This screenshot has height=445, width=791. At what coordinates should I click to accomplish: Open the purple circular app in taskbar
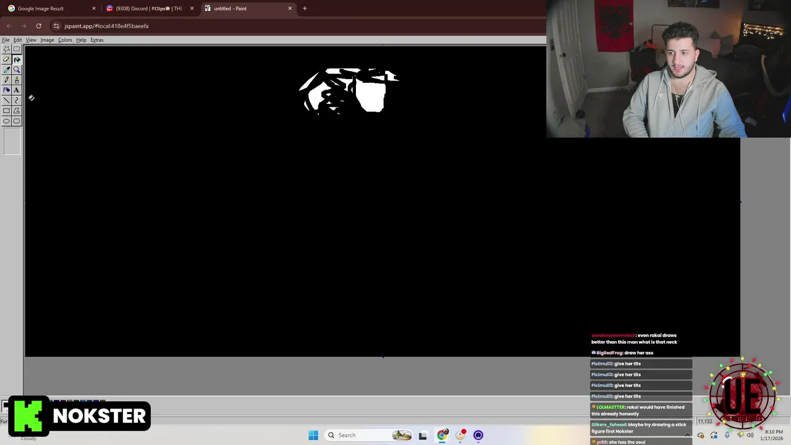[x=478, y=435]
